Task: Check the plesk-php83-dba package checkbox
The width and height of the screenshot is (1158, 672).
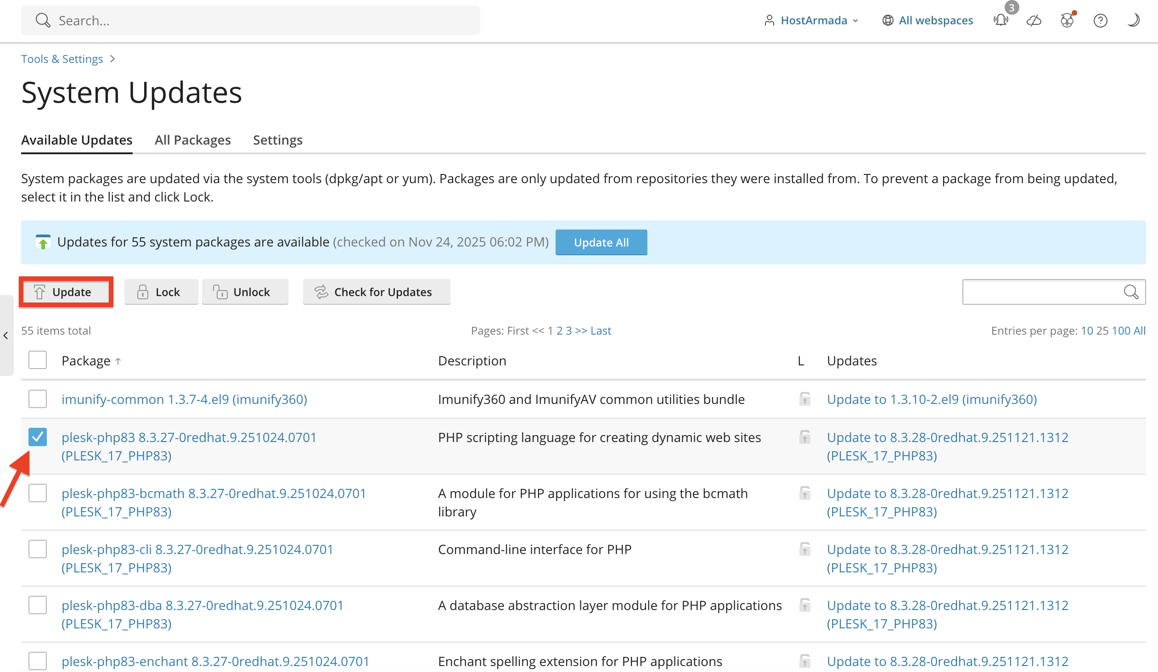Action: (38, 605)
